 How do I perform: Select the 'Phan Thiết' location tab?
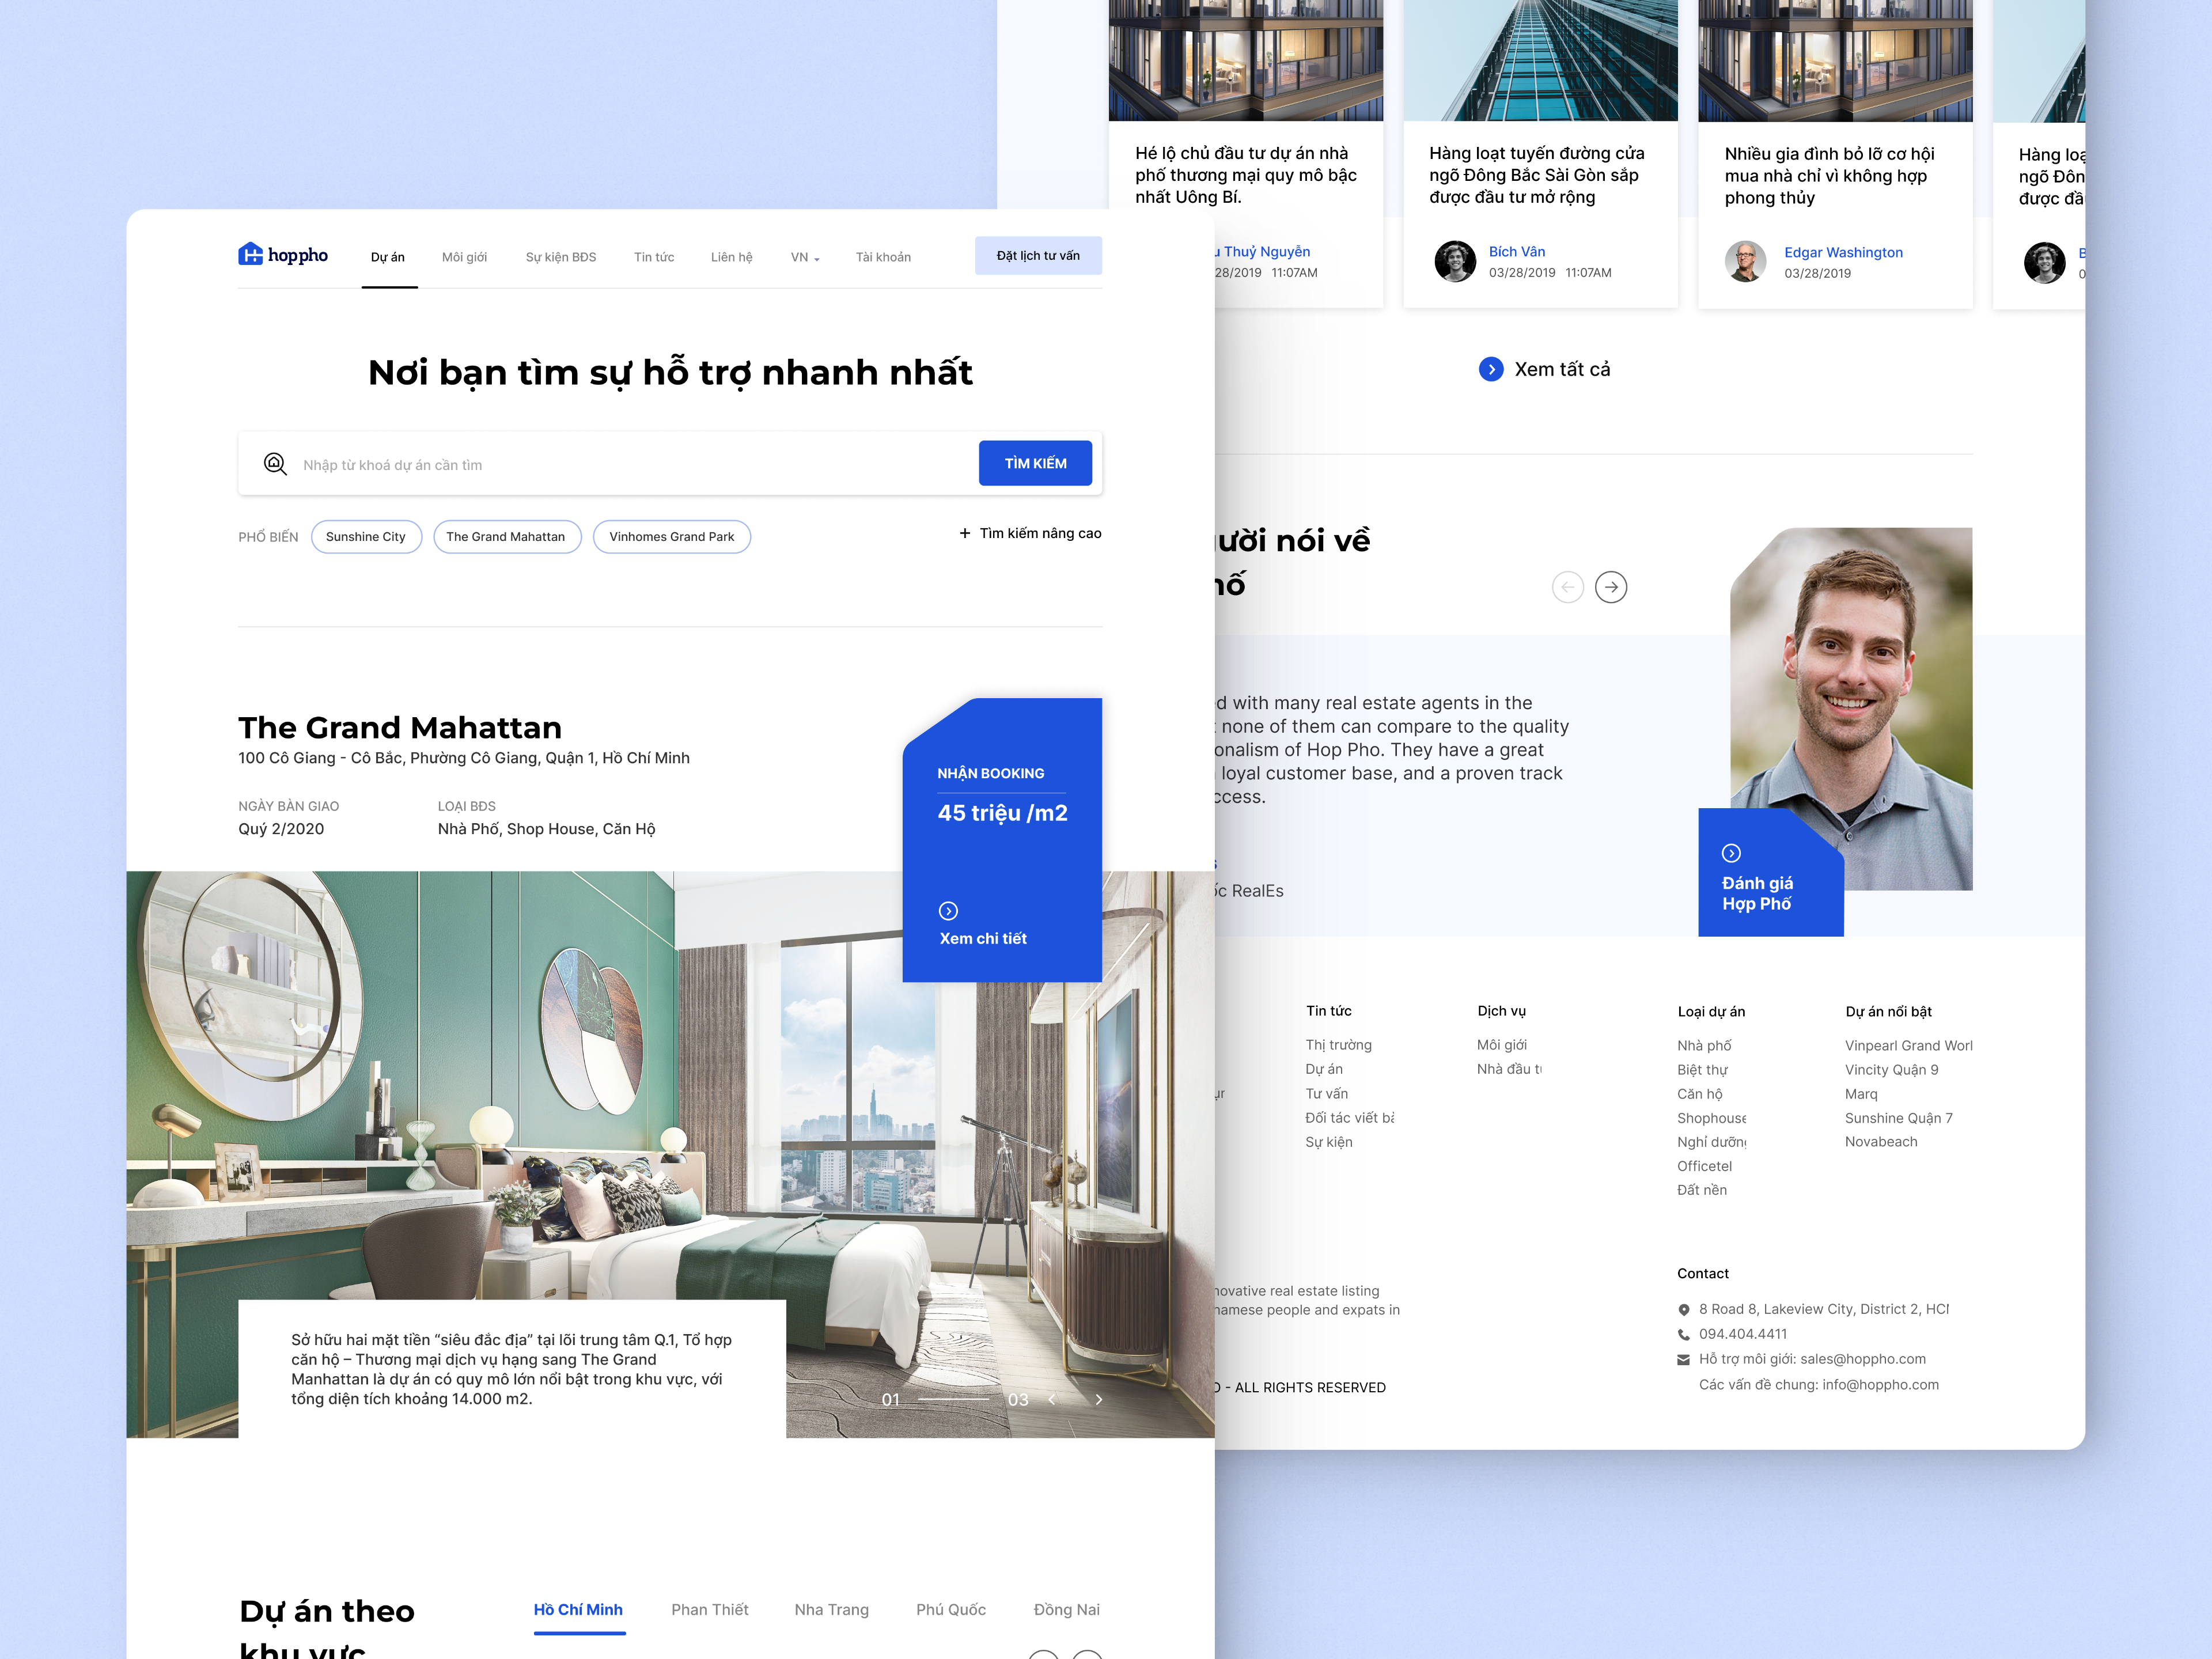(710, 1609)
